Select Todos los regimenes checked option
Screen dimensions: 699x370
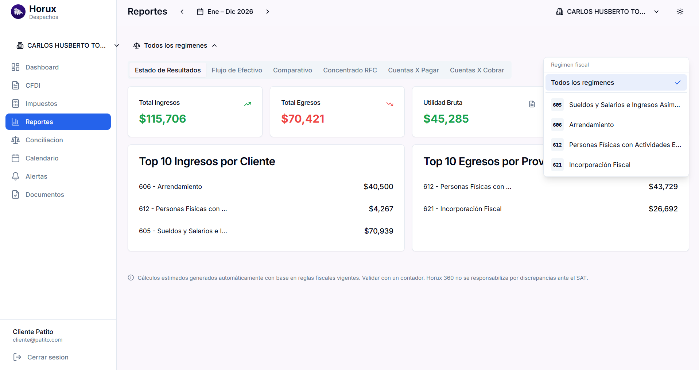pyautogui.click(x=616, y=83)
